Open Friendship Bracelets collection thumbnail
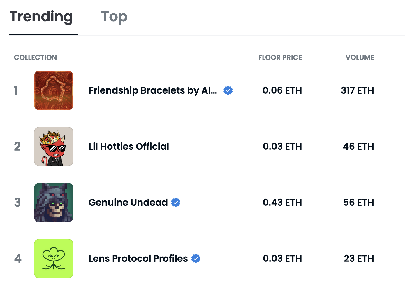 point(54,90)
